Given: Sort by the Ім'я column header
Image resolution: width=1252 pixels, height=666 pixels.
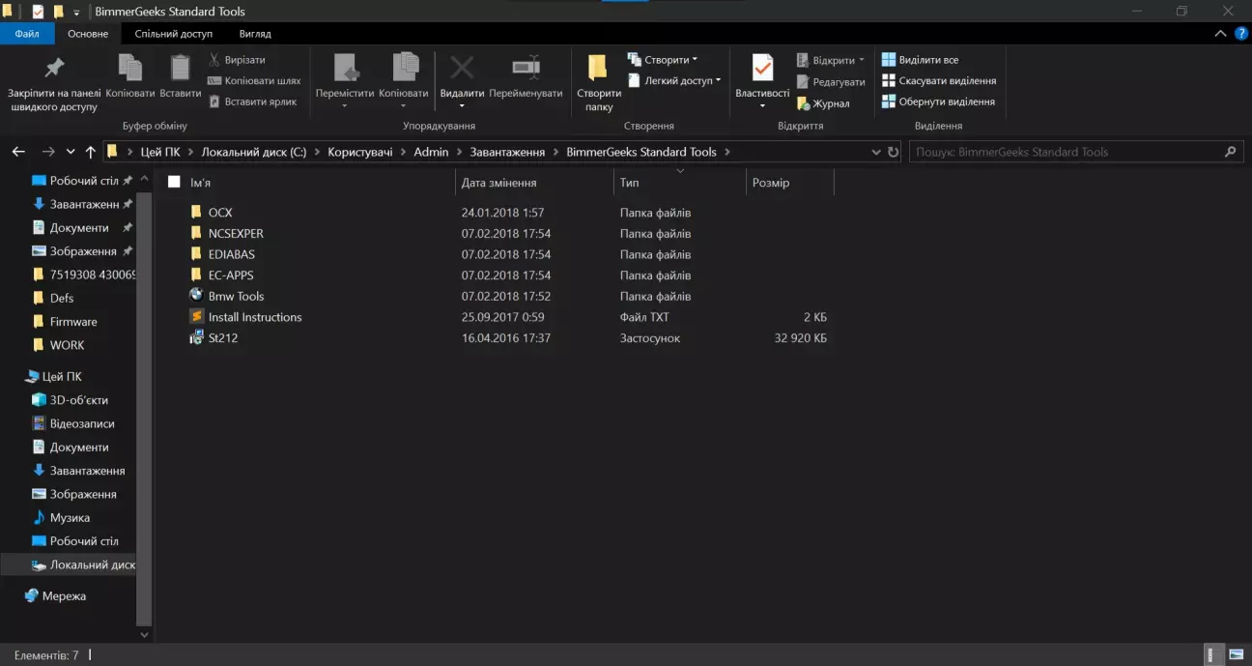Looking at the screenshot, I should pyautogui.click(x=200, y=183).
